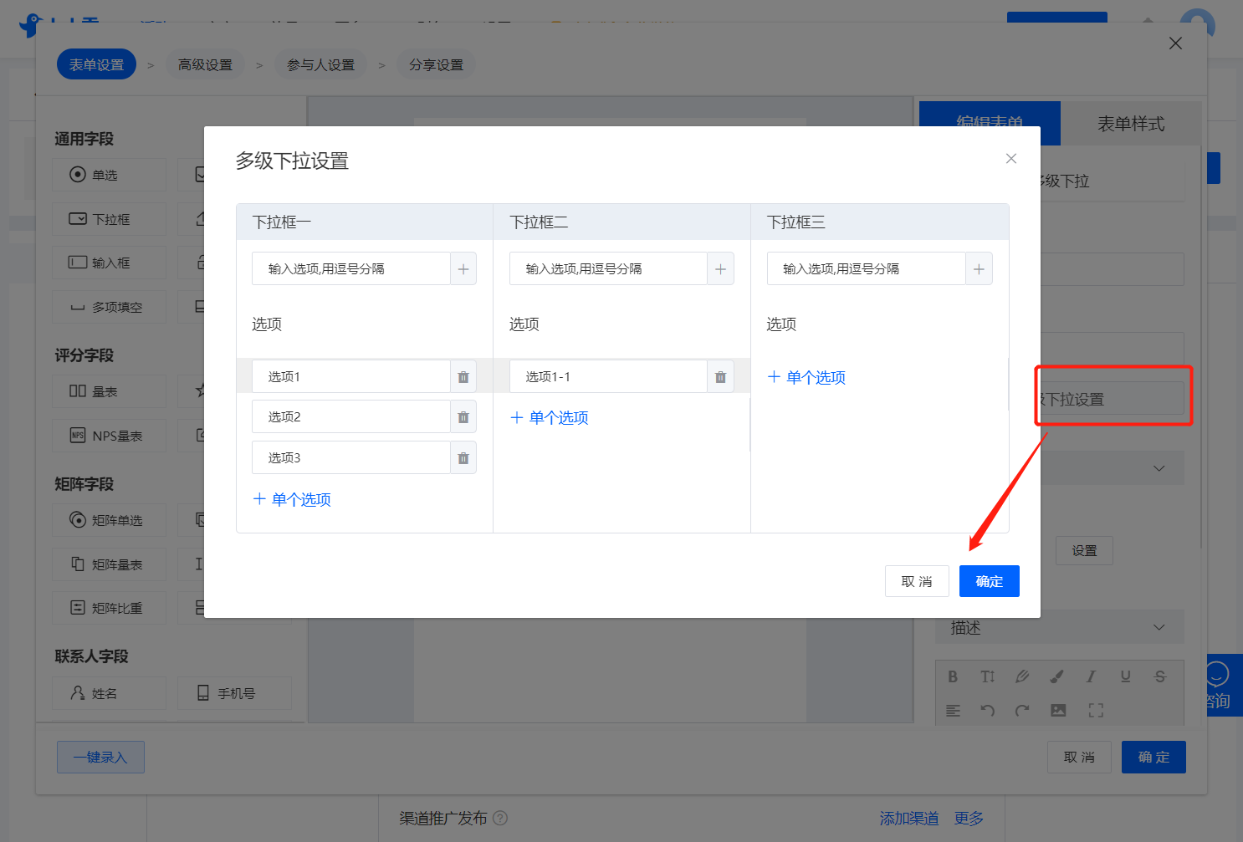Click 单个选项 link under 下拉框三
The image size is (1243, 842).
click(x=806, y=377)
